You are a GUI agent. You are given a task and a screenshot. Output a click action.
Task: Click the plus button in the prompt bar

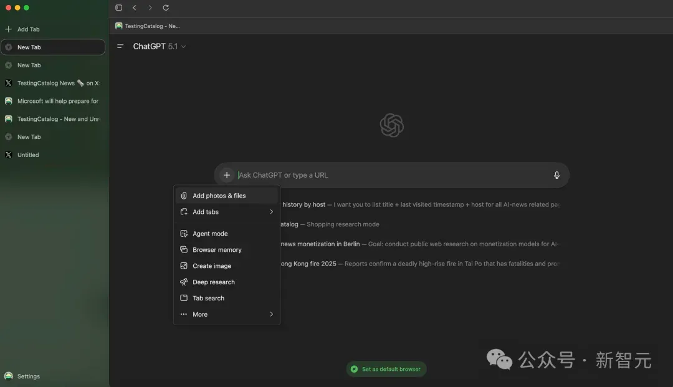227,175
